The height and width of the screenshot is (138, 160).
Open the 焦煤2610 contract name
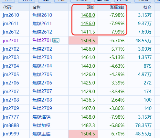point(42,15)
